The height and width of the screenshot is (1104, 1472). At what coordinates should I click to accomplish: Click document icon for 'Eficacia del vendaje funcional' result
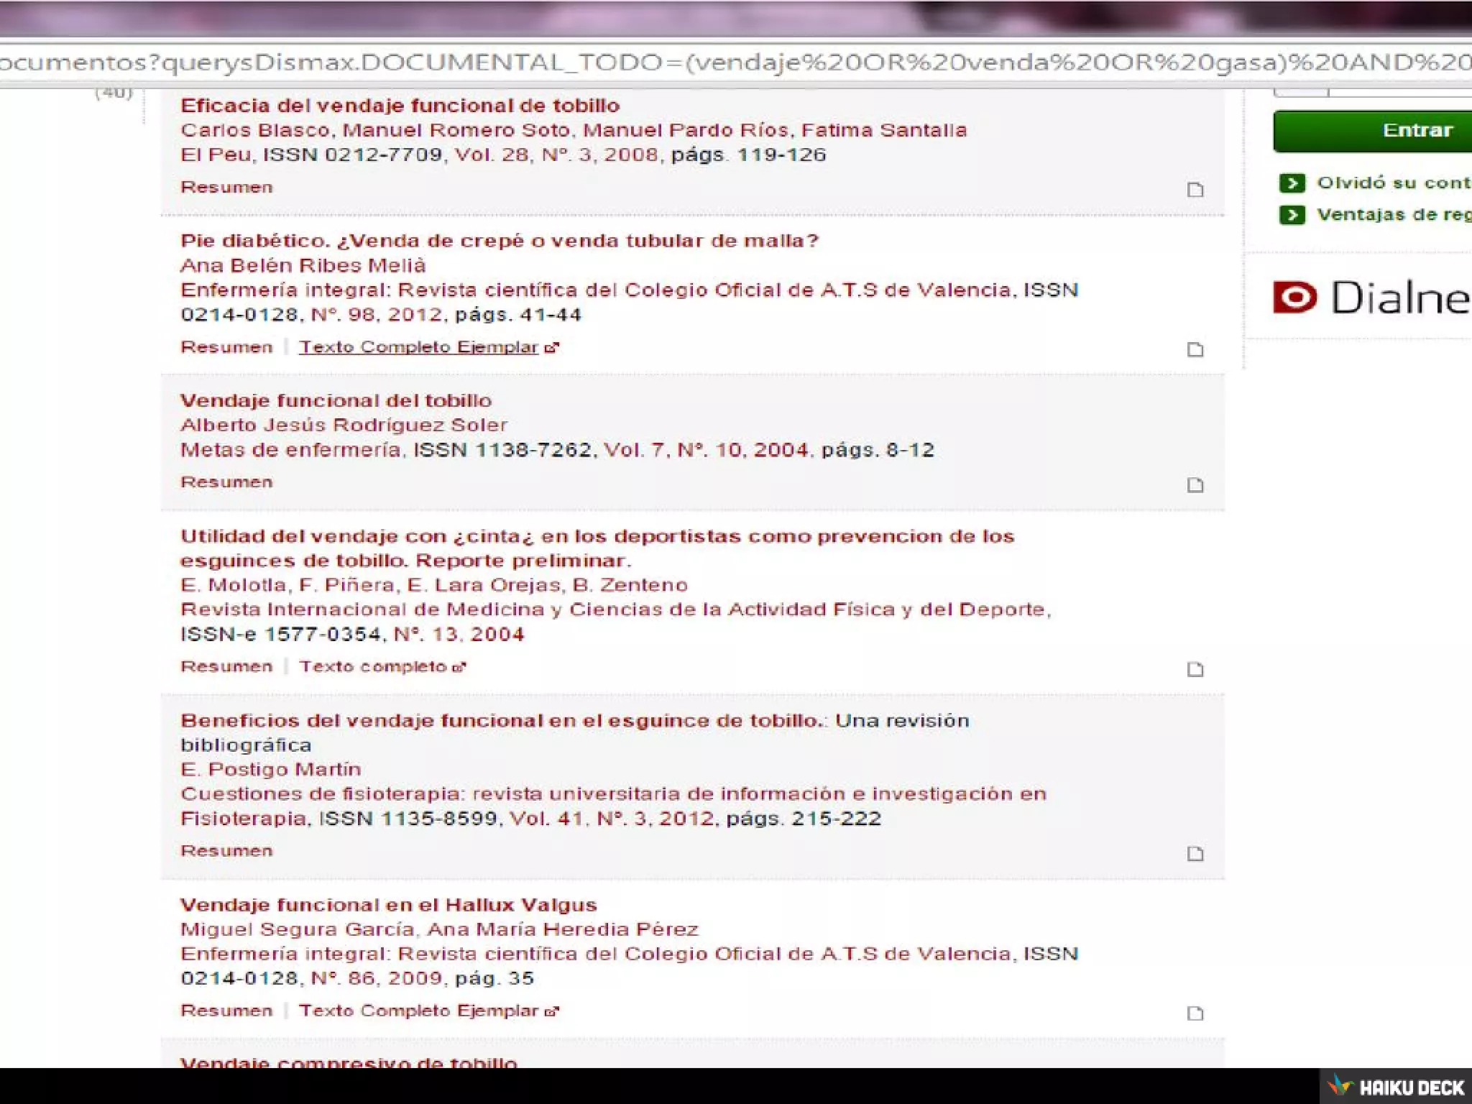[1195, 190]
